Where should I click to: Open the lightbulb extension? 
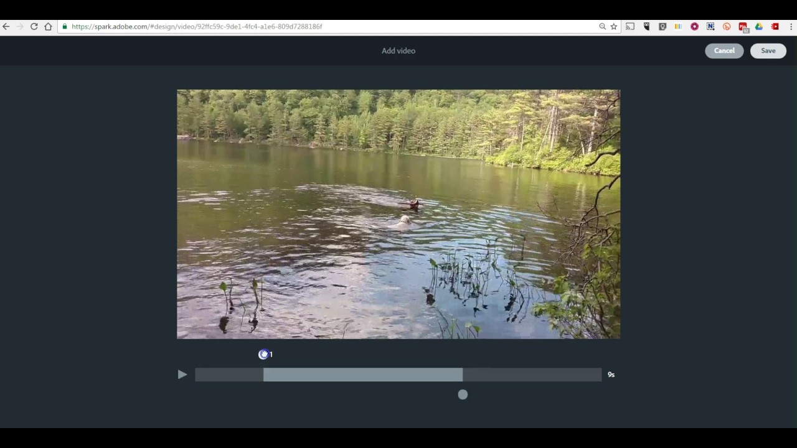(663, 27)
